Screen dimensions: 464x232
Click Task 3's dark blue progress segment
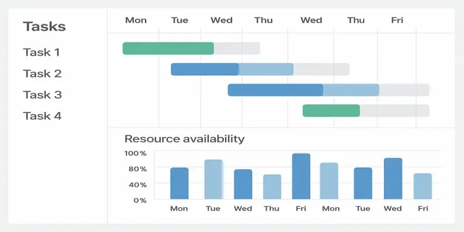(x=275, y=90)
